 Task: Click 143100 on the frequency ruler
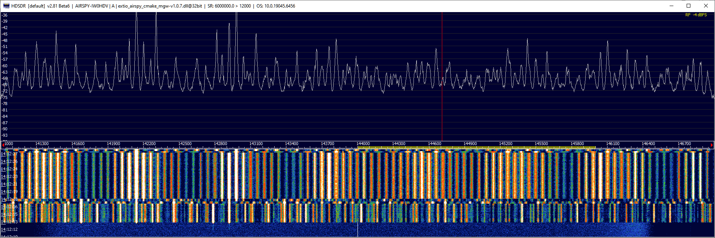[x=256, y=144]
